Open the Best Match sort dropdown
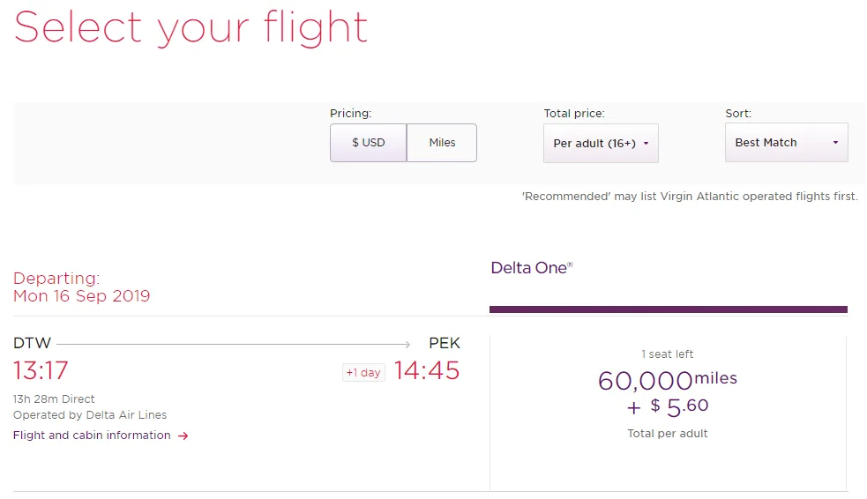This screenshot has height=499, width=867. (x=786, y=143)
